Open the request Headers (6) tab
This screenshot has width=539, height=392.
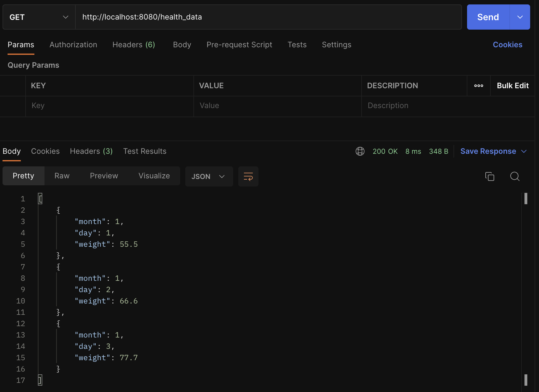tap(134, 45)
